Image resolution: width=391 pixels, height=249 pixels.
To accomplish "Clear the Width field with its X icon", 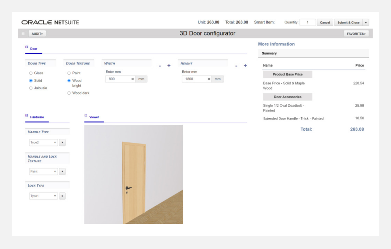I will tap(132, 79).
